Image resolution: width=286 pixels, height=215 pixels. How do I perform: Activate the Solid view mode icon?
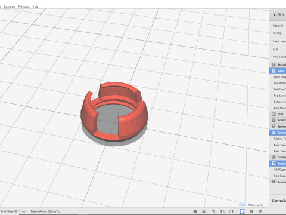pos(242,211)
